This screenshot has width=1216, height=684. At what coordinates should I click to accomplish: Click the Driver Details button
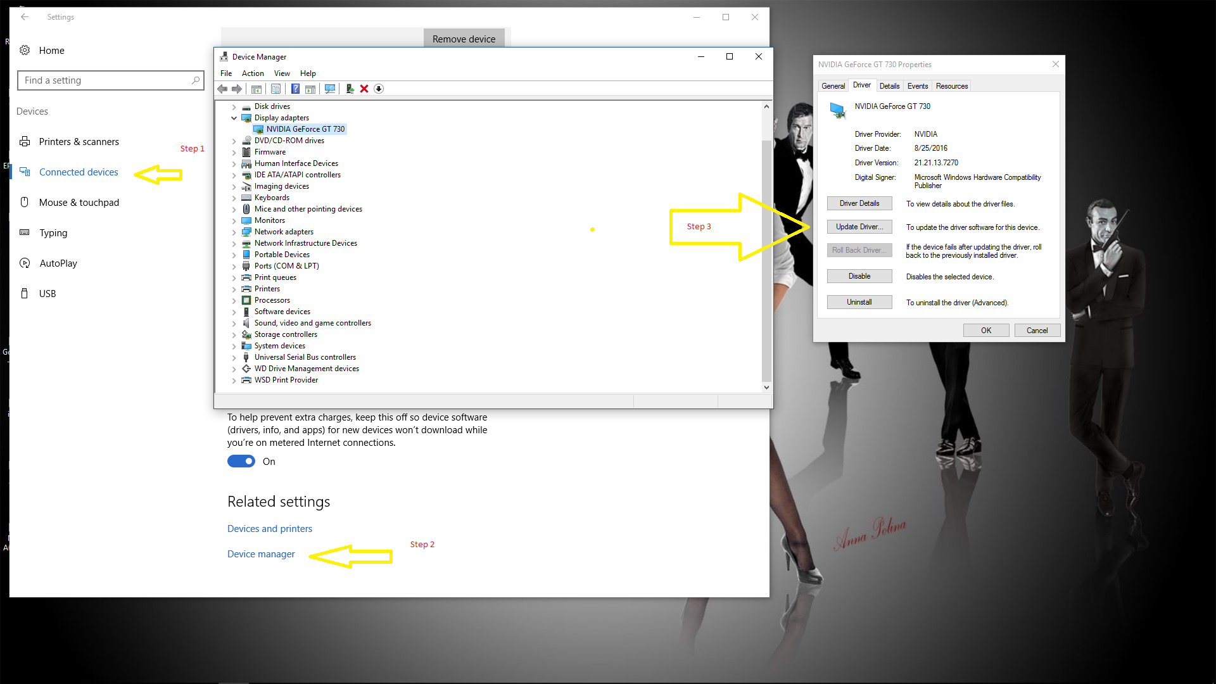tap(859, 203)
